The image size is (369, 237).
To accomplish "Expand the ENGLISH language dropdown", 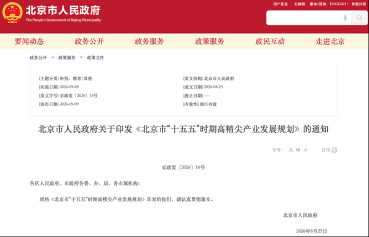I will tap(339, 4).
